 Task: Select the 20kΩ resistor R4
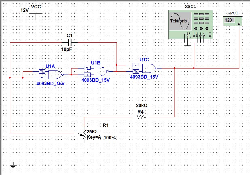coord(140,116)
